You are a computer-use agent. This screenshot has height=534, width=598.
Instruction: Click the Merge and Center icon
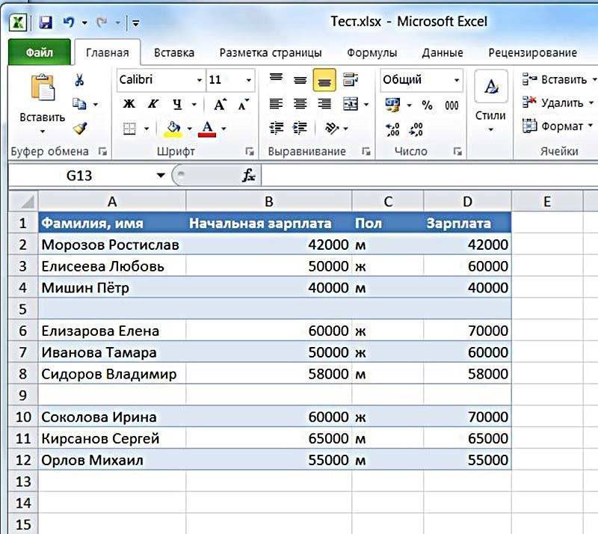[350, 104]
